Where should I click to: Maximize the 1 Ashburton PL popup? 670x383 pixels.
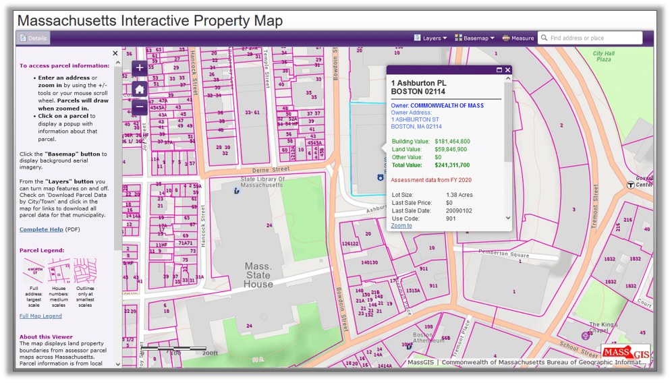[499, 70]
